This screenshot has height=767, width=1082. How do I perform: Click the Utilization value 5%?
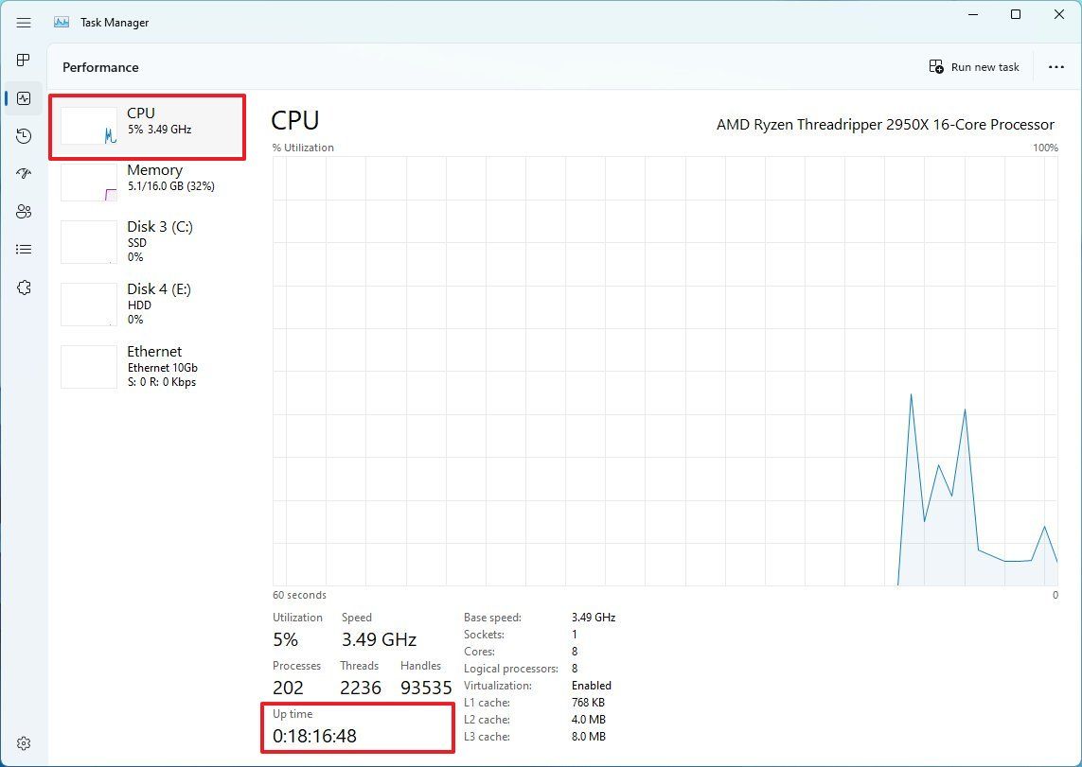[x=285, y=639]
